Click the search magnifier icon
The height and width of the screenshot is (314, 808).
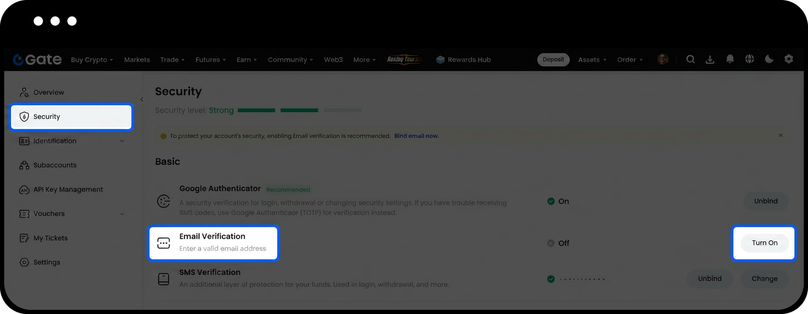point(690,60)
